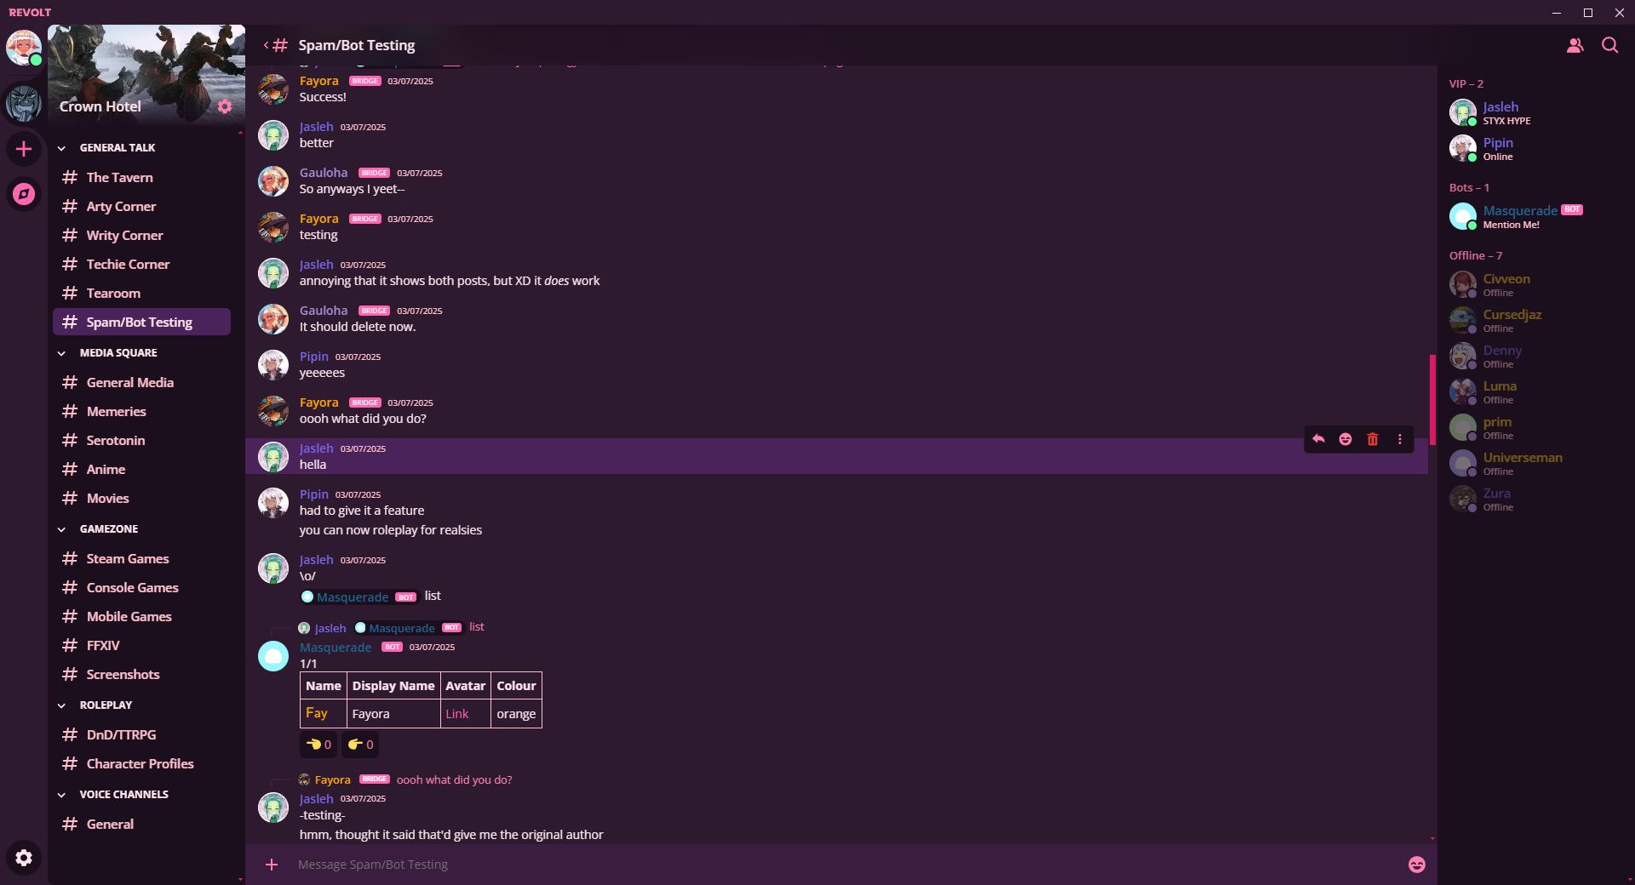The height and width of the screenshot is (885, 1635).
Task: Click the add server plus button
Action: pyautogui.click(x=24, y=150)
